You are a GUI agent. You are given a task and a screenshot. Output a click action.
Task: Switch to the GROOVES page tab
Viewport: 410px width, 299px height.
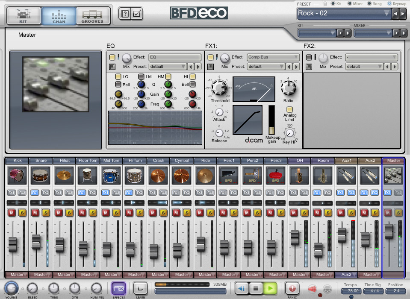click(93, 16)
